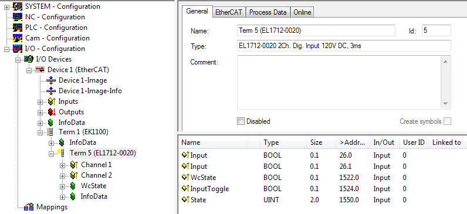
Task: Select Device 1-Image-Info in the tree
Action: point(90,91)
